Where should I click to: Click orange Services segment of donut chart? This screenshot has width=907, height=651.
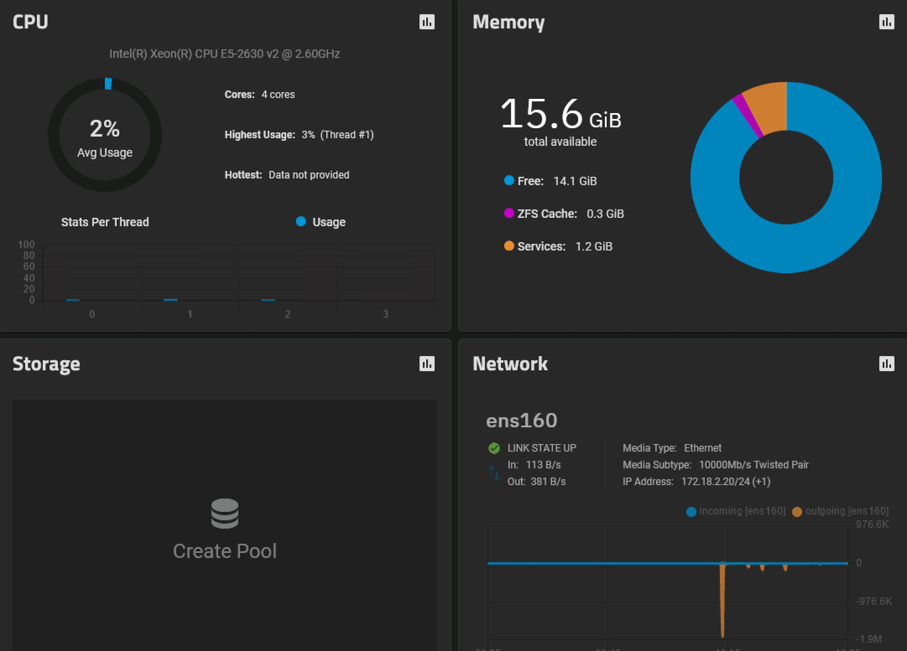[770, 107]
